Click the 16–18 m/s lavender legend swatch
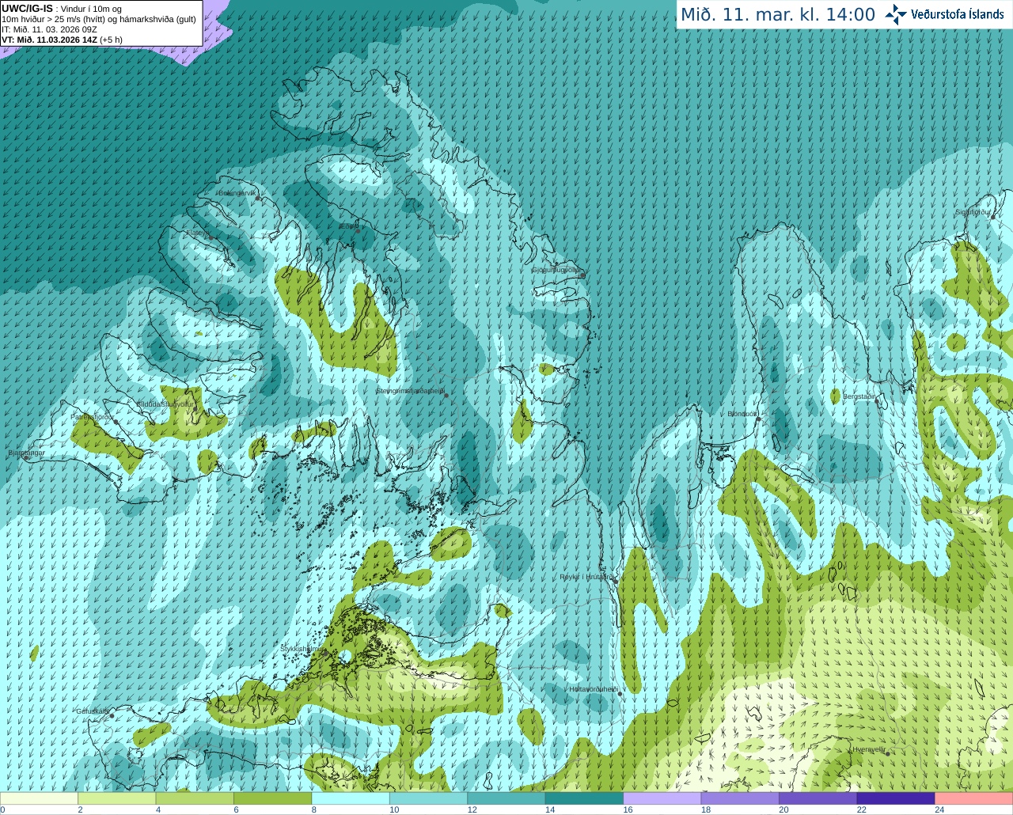This screenshot has width=1013, height=815. [x=662, y=798]
